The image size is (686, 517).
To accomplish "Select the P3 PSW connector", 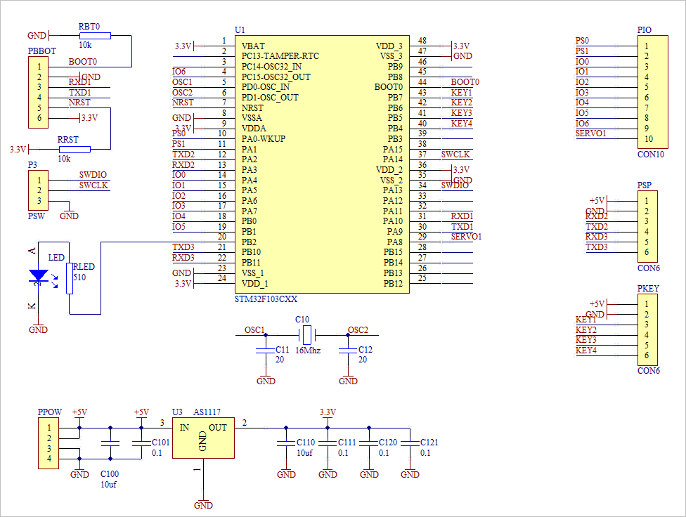I will tap(38, 190).
